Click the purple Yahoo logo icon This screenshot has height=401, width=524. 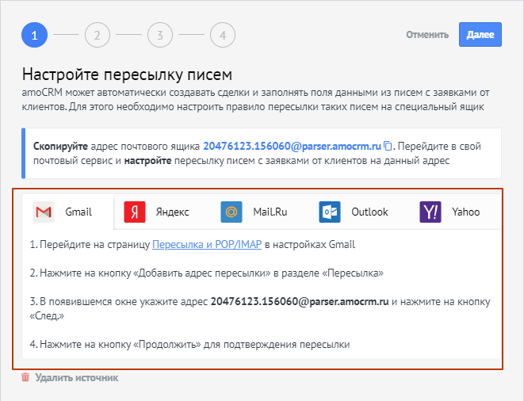click(x=430, y=212)
